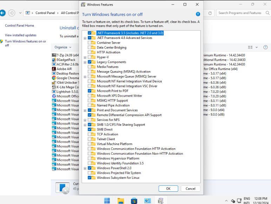Open the Organize dropdown menu
The image size is (271, 204).
[63, 47]
